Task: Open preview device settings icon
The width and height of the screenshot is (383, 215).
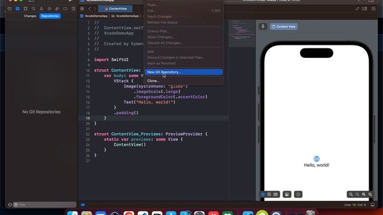Action: (287, 194)
